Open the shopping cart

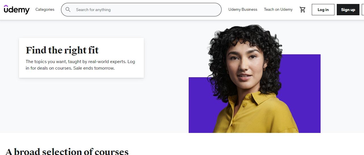point(302,10)
